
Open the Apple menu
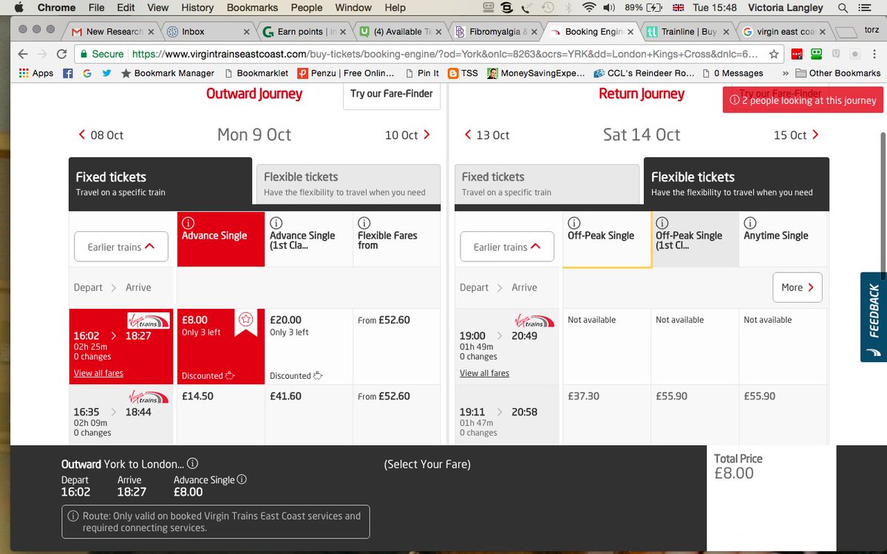pos(18,7)
